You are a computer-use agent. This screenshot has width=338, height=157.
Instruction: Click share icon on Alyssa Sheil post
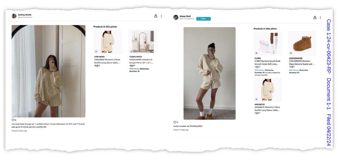pyautogui.click(x=315, y=18)
